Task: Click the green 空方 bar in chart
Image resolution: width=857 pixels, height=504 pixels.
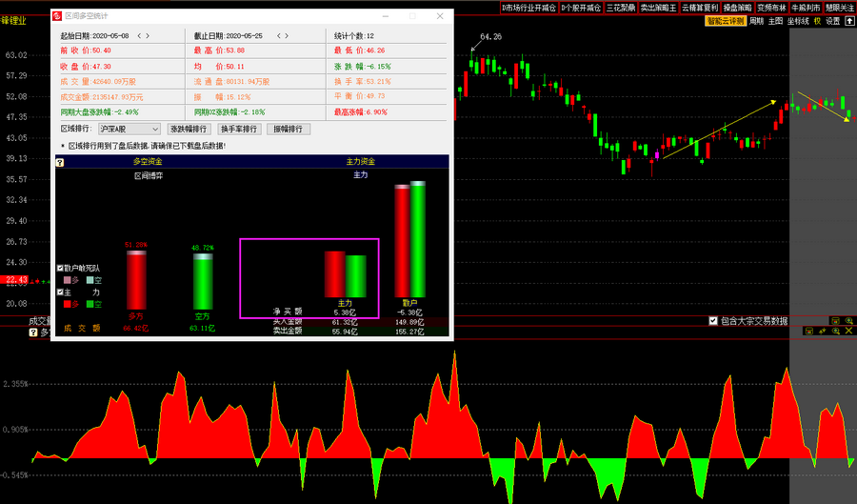Action: tap(203, 281)
